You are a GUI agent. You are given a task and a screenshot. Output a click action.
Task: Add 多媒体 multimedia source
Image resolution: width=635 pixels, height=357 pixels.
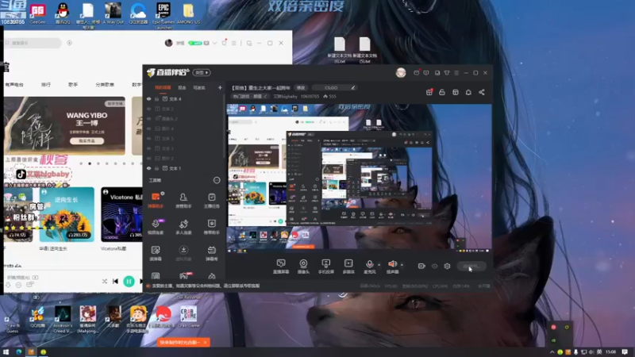[x=348, y=267]
